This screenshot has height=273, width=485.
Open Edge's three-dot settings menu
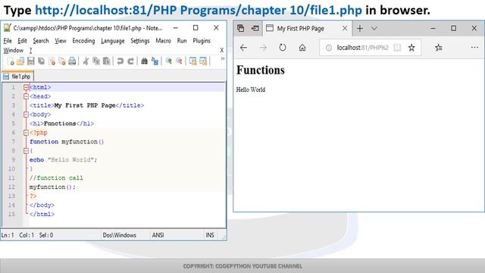pos(474,47)
